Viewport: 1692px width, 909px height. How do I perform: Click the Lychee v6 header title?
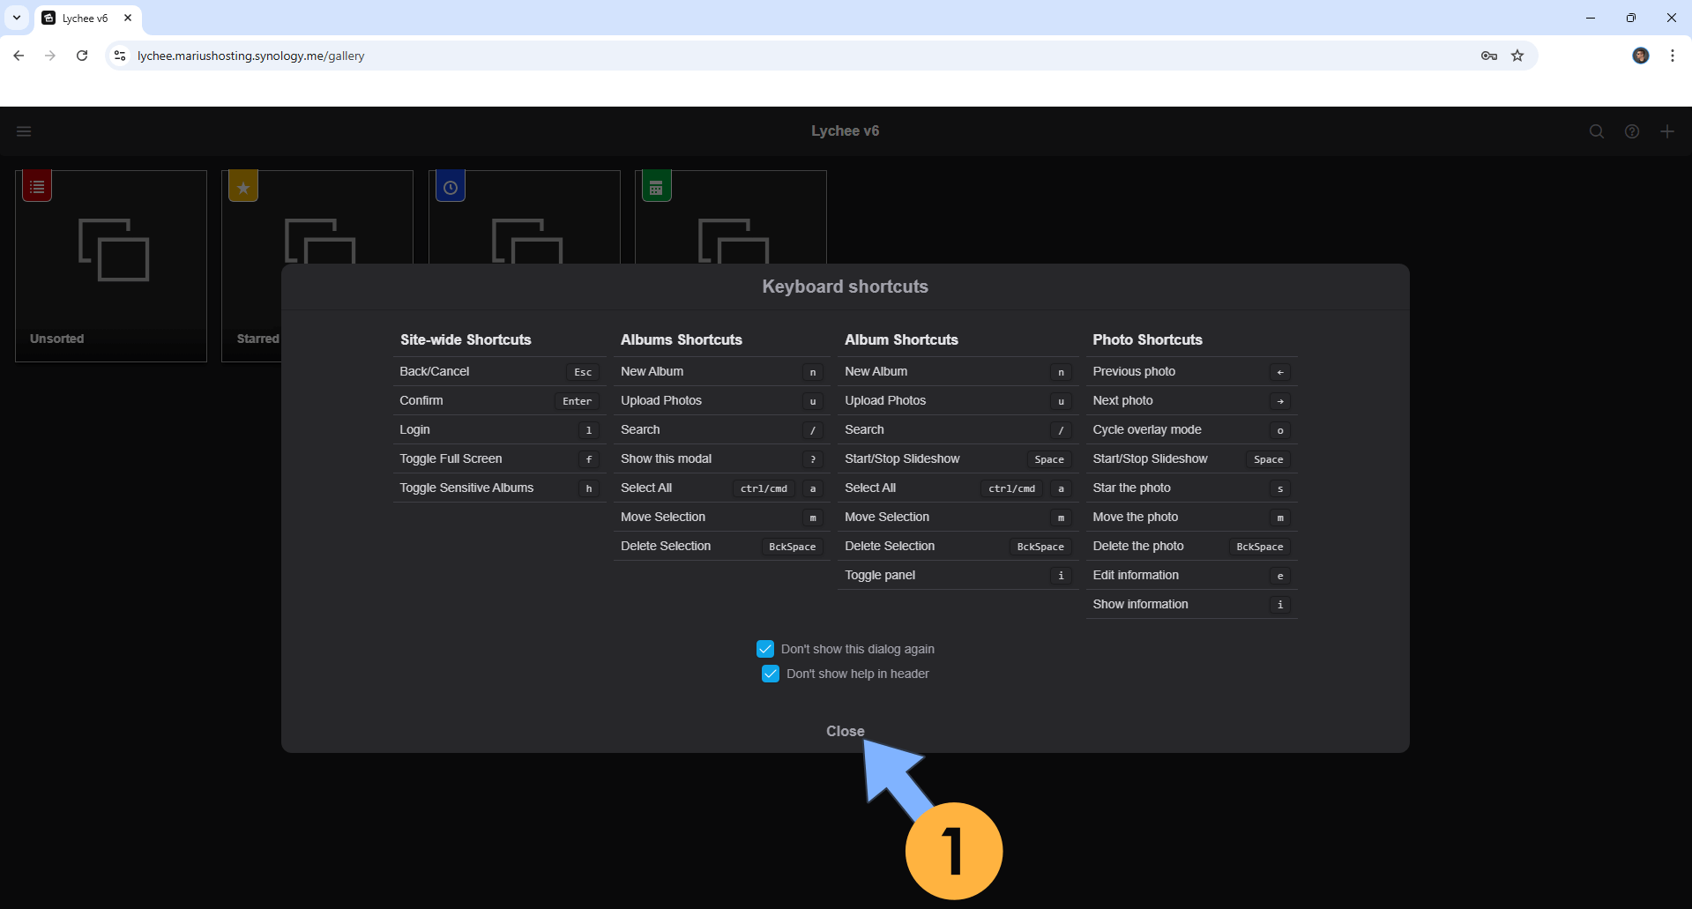click(x=846, y=130)
